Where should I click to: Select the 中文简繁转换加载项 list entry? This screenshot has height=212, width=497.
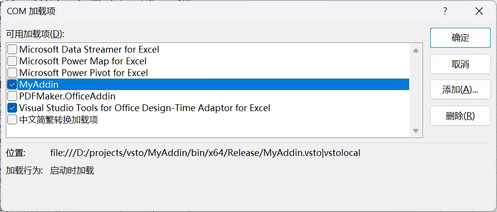58,119
